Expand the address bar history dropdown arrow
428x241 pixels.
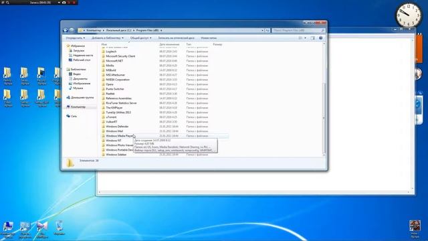[263, 30]
